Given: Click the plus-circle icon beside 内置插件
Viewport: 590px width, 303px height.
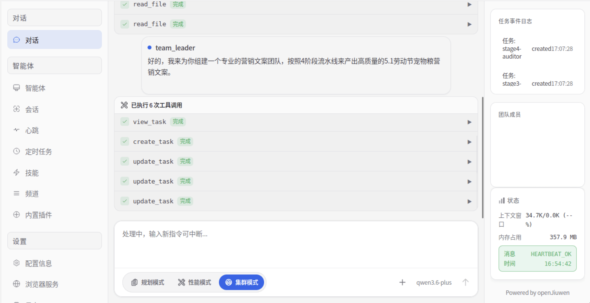Looking at the screenshot, I should coord(17,215).
